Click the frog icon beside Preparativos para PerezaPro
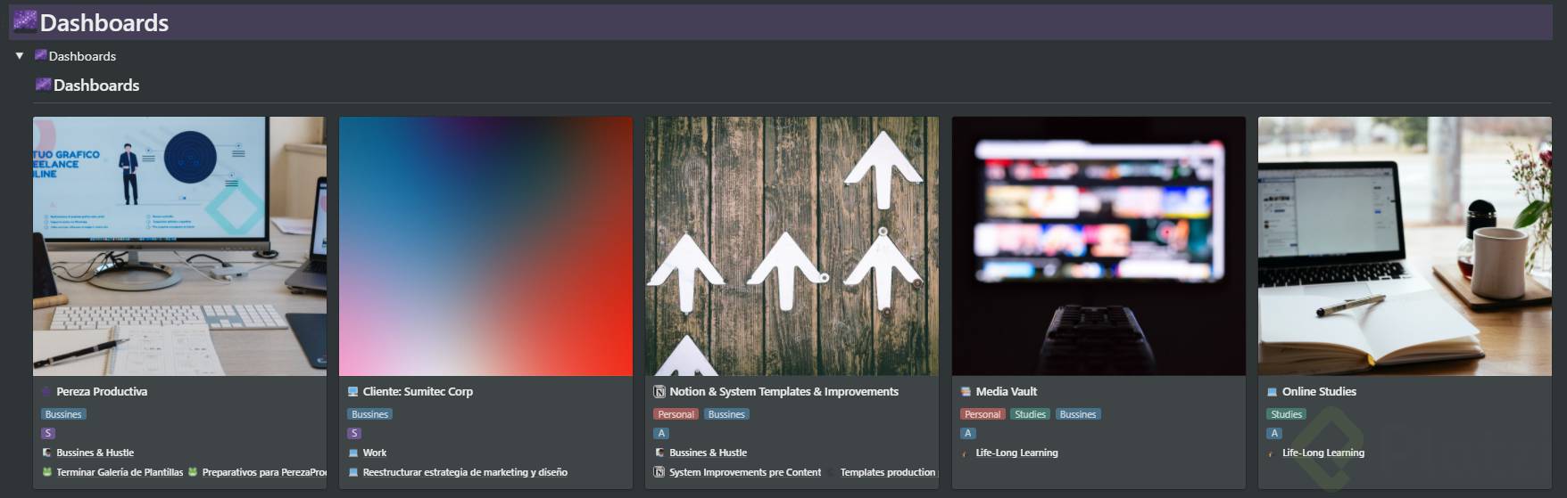The image size is (1567, 498). click(193, 472)
